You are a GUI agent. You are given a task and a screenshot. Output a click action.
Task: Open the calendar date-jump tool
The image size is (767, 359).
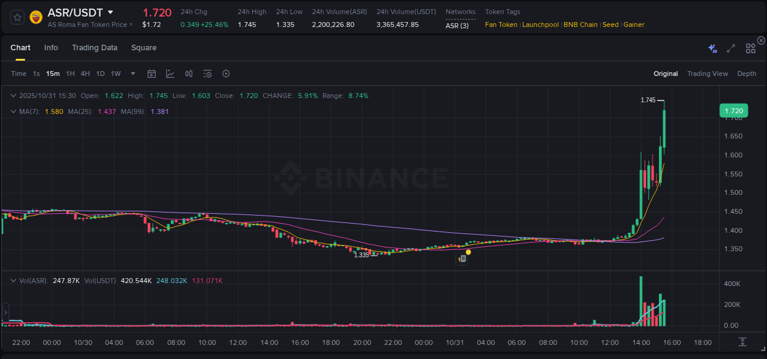pos(152,74)
